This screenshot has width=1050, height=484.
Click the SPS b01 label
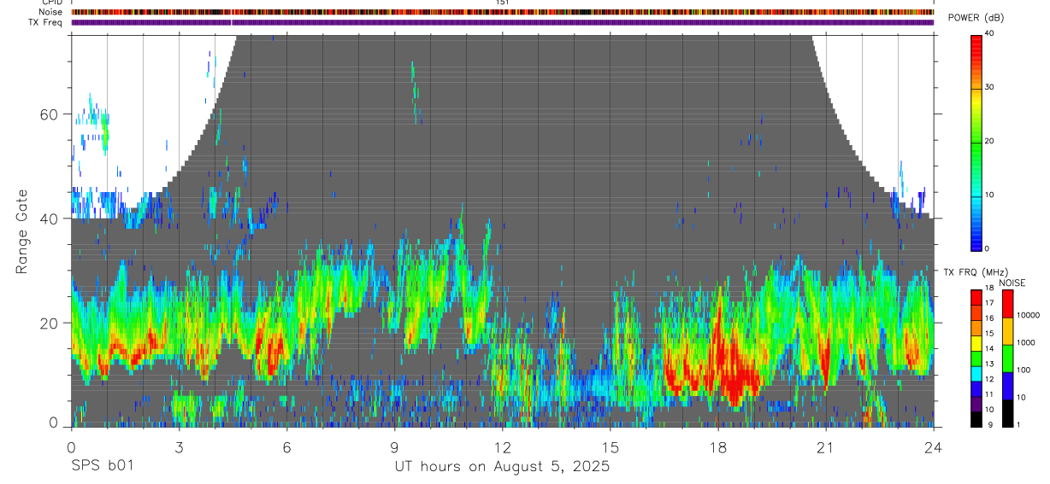[102, 466]
